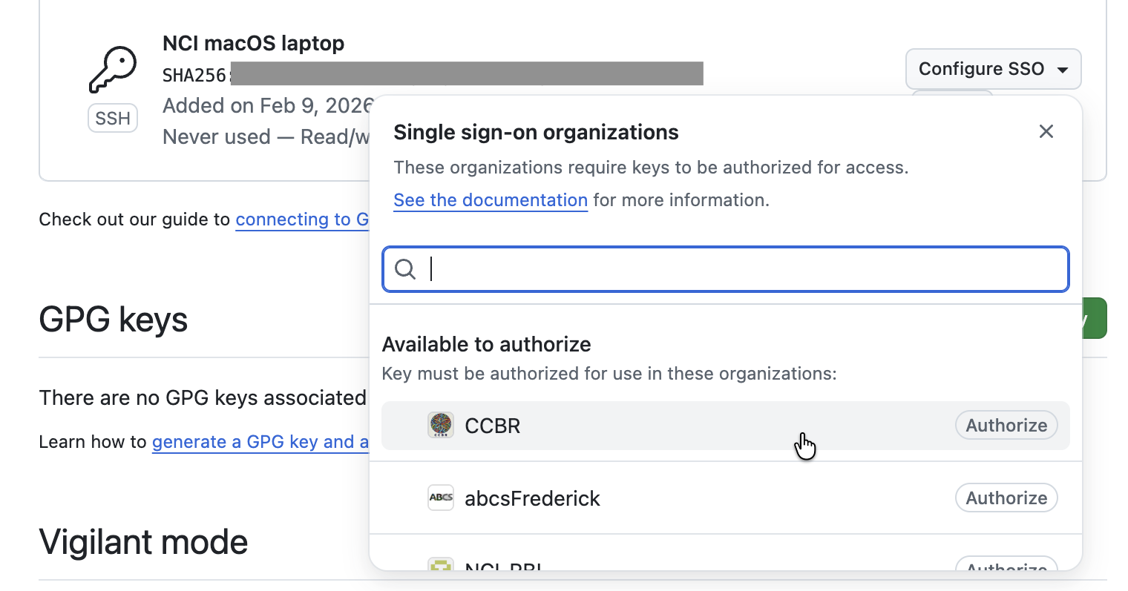This screenshot has width=1128, height=591.
Task: Click the green button beside GPG keys
Action: pos(1095,318)
